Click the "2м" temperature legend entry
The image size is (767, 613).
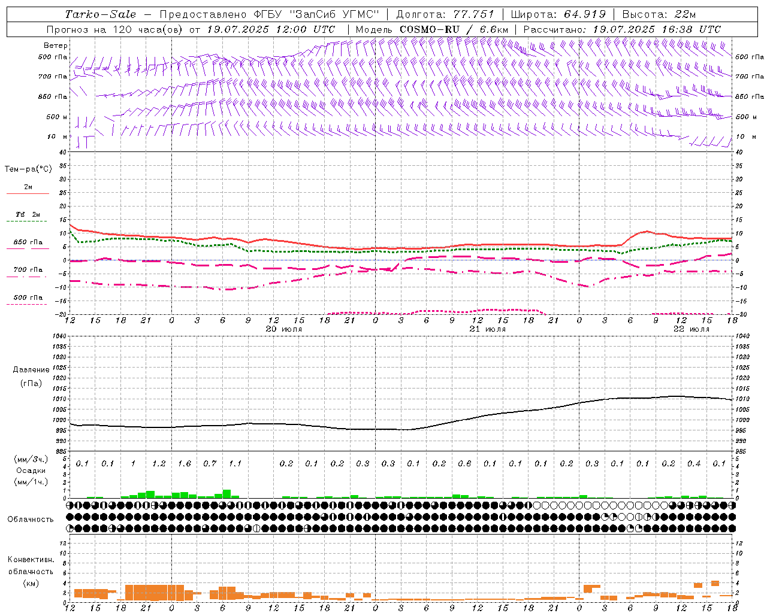(28, 187)
